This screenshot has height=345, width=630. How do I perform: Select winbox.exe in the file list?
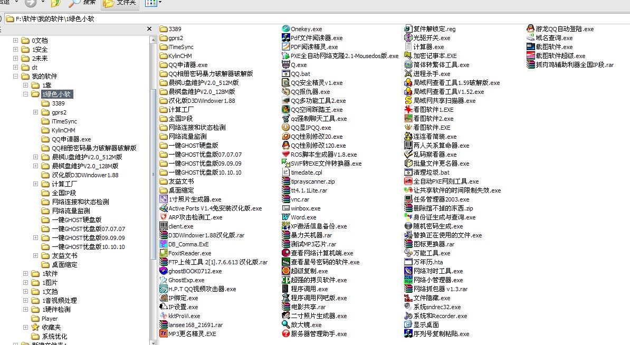click(x=305, y=208)
